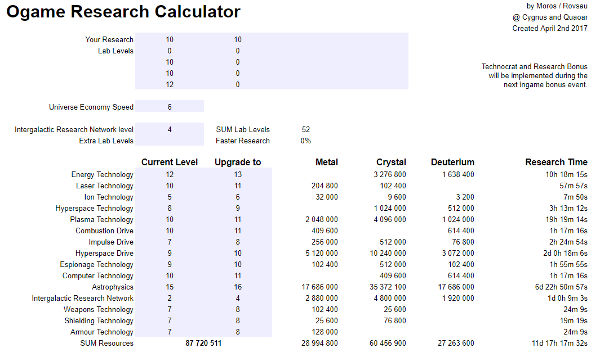Image resolution: width=591 pixels, height=348 pixels.
Task: Click the Research Time column header
Action: pos(556,162)
